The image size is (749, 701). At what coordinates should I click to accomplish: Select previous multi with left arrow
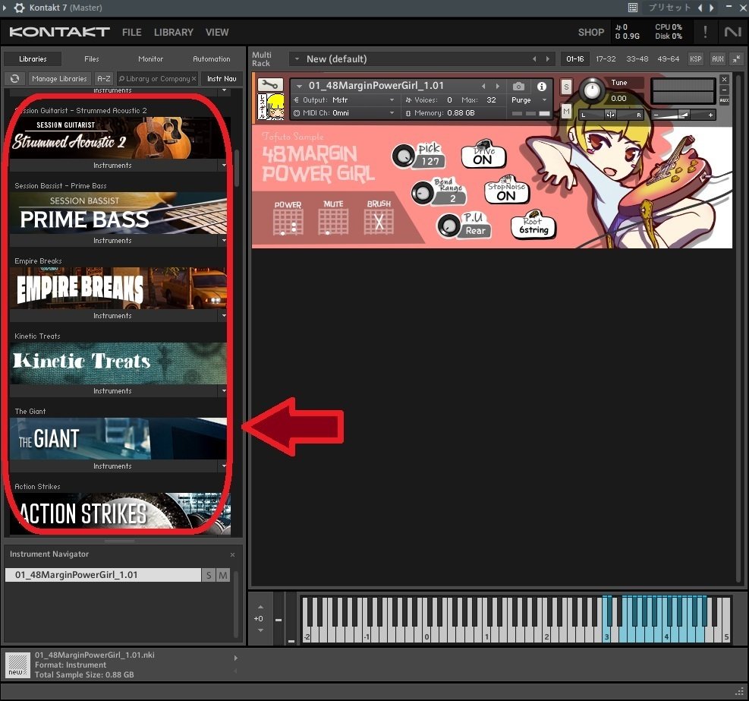[x=534, y=58]
